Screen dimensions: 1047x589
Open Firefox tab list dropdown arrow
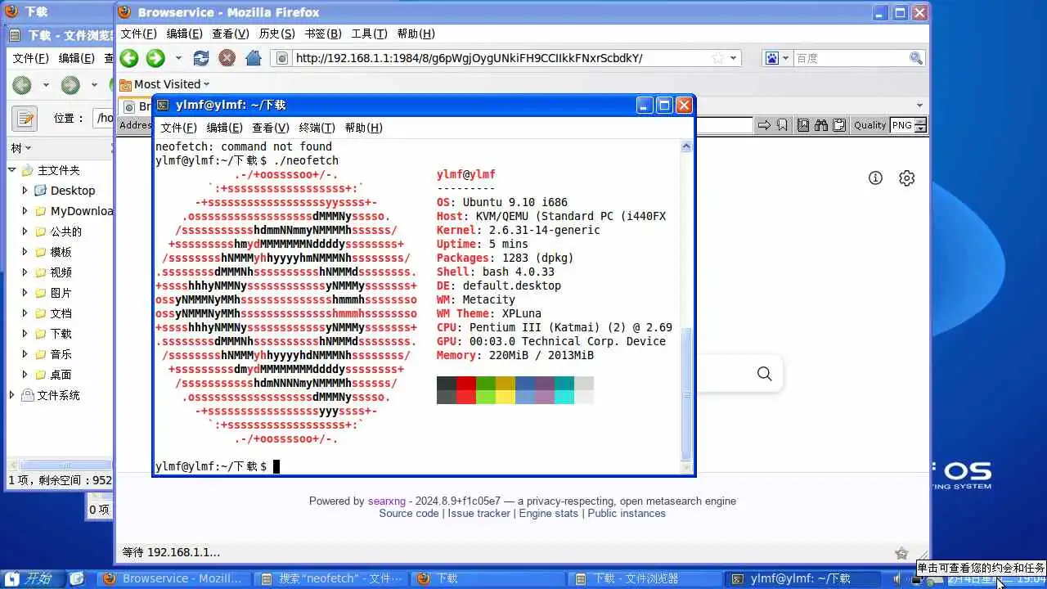(x=919, y=106)
